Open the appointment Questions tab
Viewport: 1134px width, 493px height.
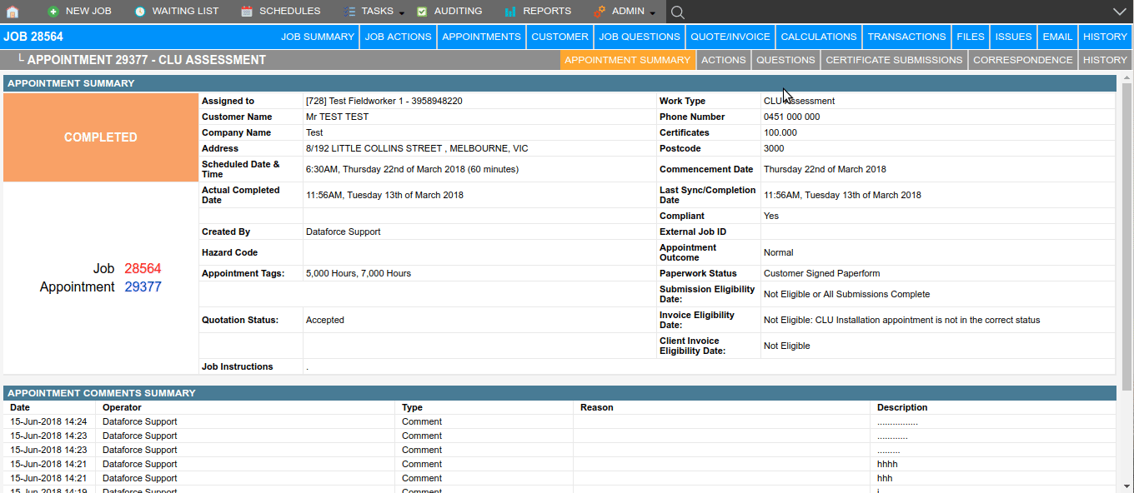785,60
